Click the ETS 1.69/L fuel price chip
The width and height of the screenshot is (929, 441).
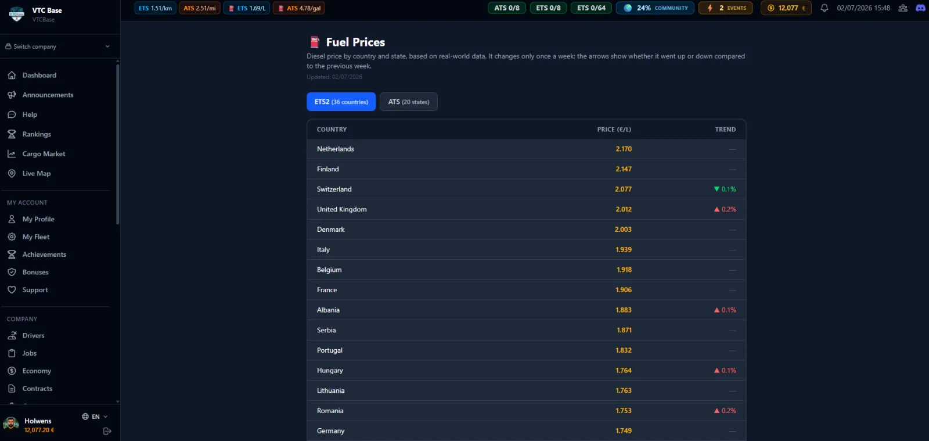247,8
